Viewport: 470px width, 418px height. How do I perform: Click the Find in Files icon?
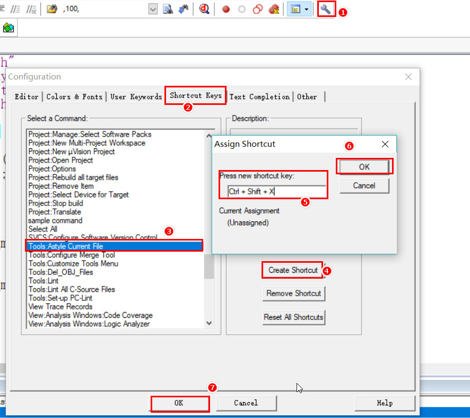pyautogui.click(x=168, y=10)
